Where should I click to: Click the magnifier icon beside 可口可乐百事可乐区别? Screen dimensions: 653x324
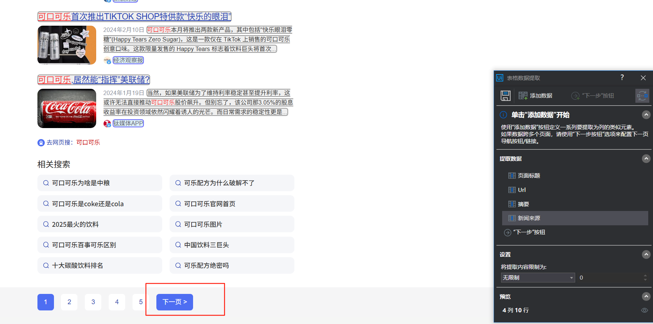click(x=46, y=245)
